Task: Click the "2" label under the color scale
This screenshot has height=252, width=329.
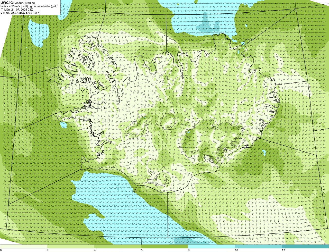Action: [48, 250]
